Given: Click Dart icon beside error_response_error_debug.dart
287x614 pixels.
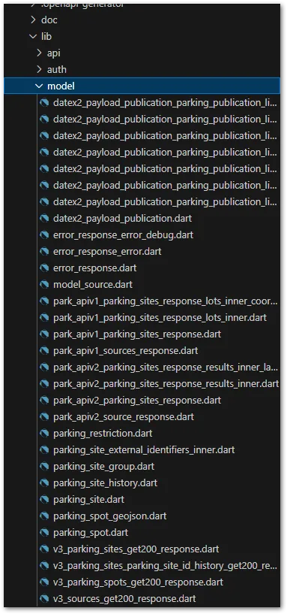Looking at the screenshot, I should coord(44,235).
